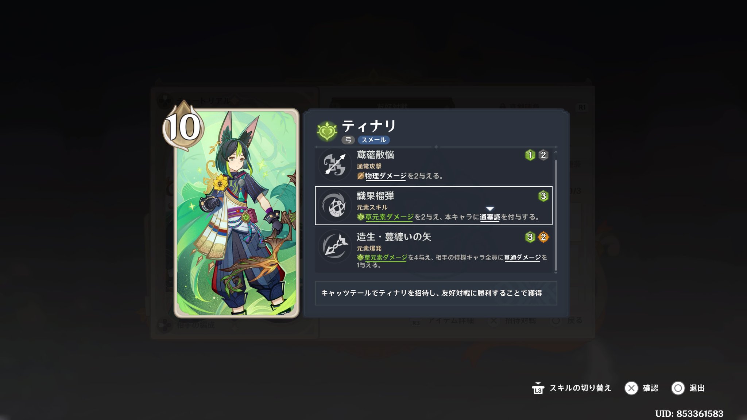The image size is (747, 420).
Task: Select the 蔵蘊散悩 normal attack skill icon
Action: coord(335,165)
